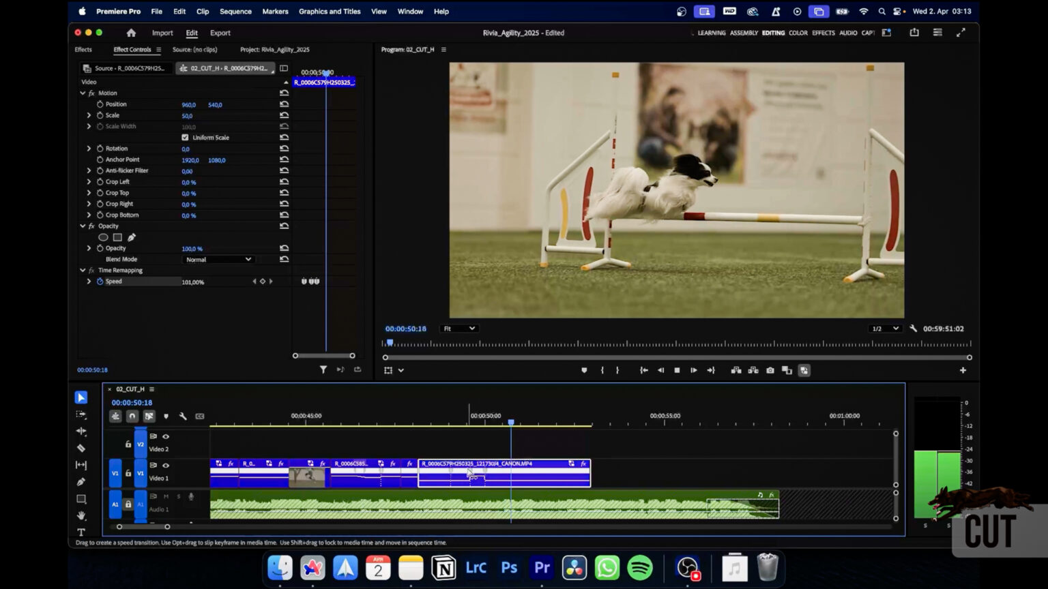Collapse the Motion effect group
The image size is (1048, 589).
coord(83,93)
